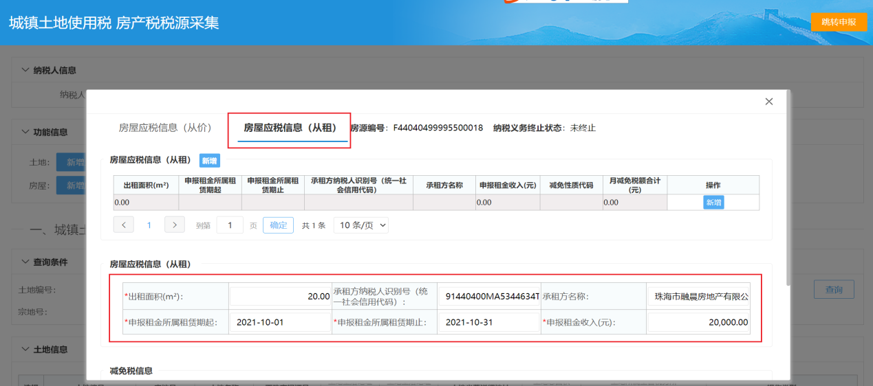This screenshot has height=386, width=873.
Task: Switch to 房屋应税信息（从价）tab
Action: [x=165, y=128]
